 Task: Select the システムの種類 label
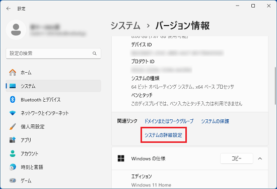[x=145, y=78]
